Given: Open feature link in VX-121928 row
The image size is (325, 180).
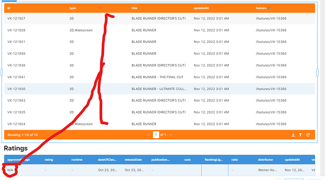Looking at the screenshot, I should tap(271, 30).
